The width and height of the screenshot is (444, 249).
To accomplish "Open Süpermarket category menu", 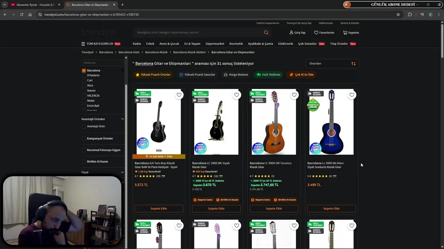I will pos(215,44).
